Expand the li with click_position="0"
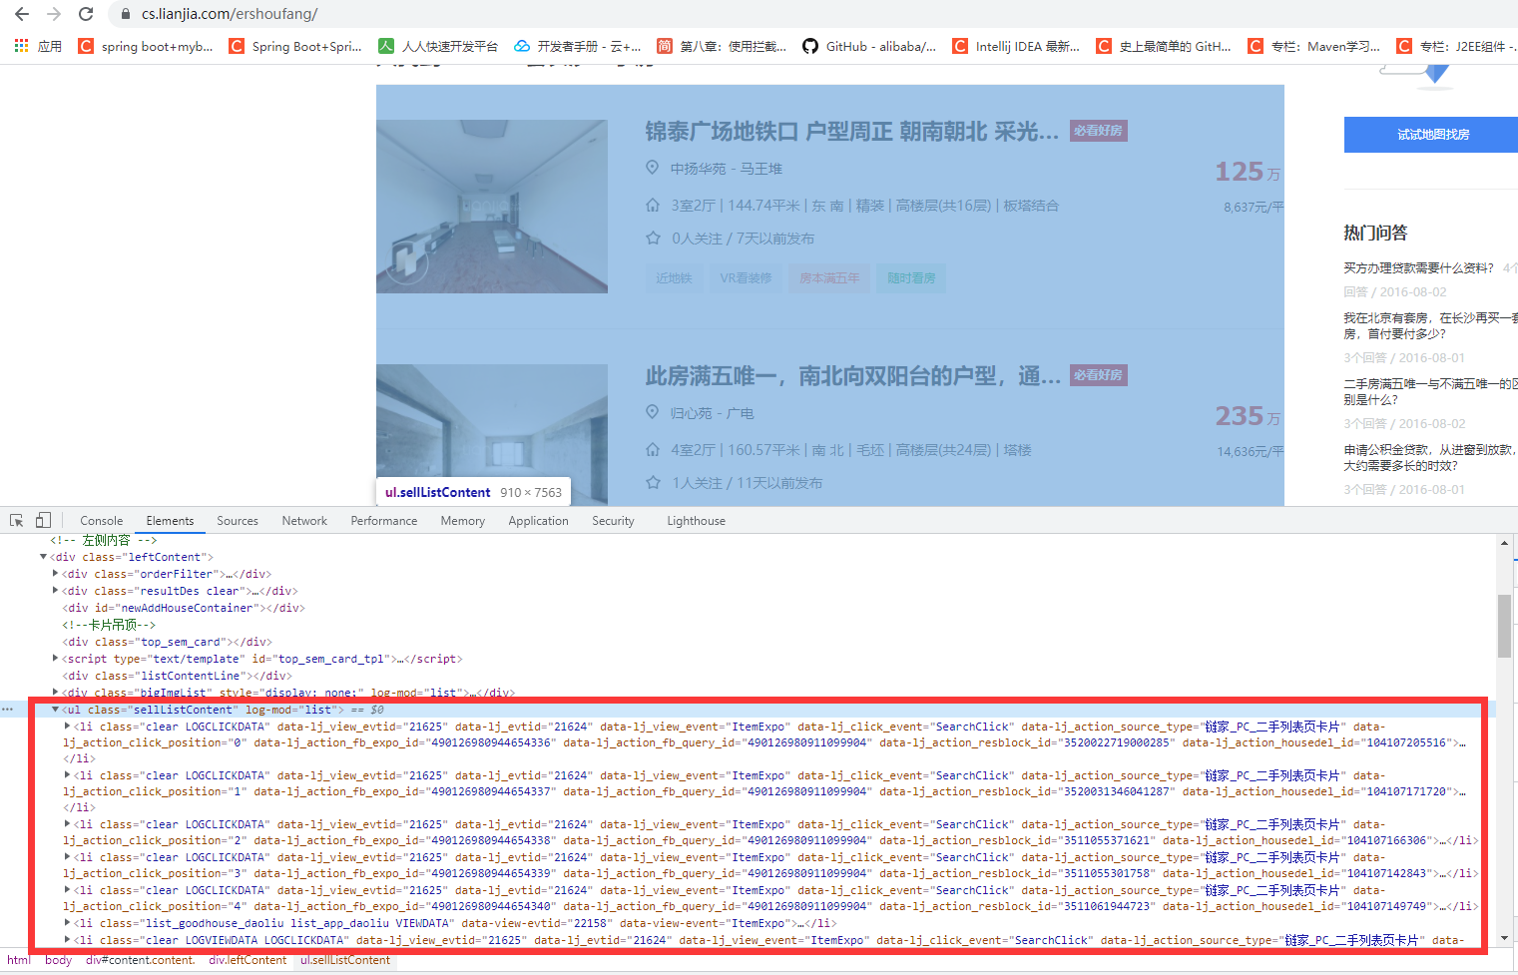This screenshot has height=975, width=1518. point(67,727)
